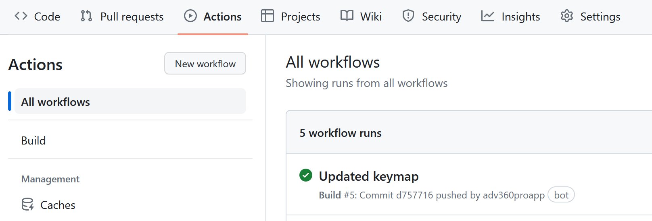This screenshot has height=221, width=652.
Task: Select All workflows in the sidebar
Action: (130, 101)
